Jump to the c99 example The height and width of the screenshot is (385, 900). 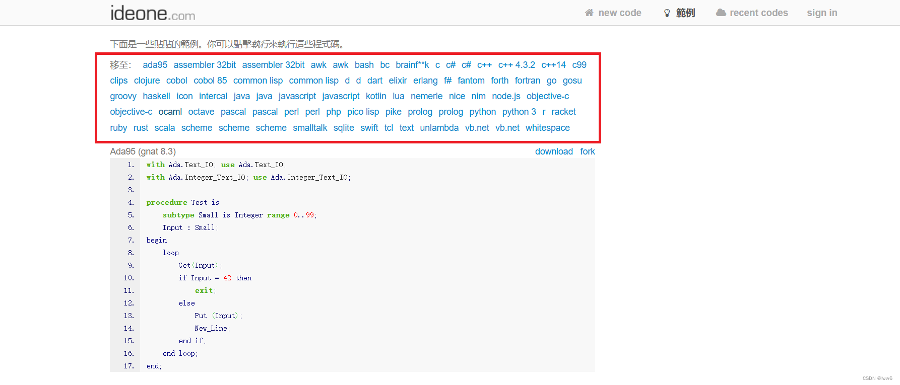(x=579, y=65)
